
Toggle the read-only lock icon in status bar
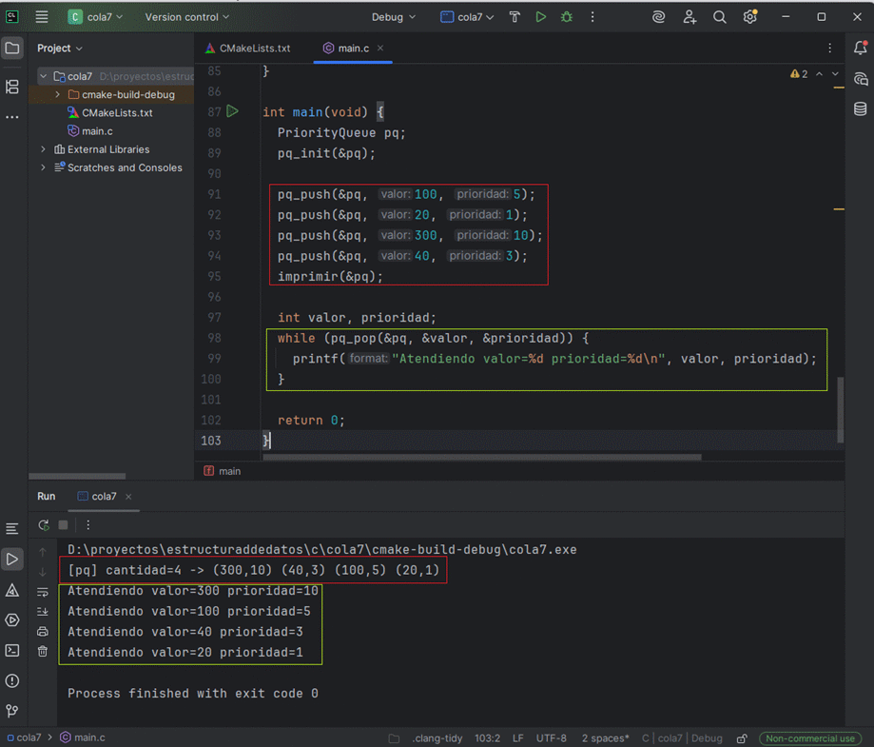742,738
